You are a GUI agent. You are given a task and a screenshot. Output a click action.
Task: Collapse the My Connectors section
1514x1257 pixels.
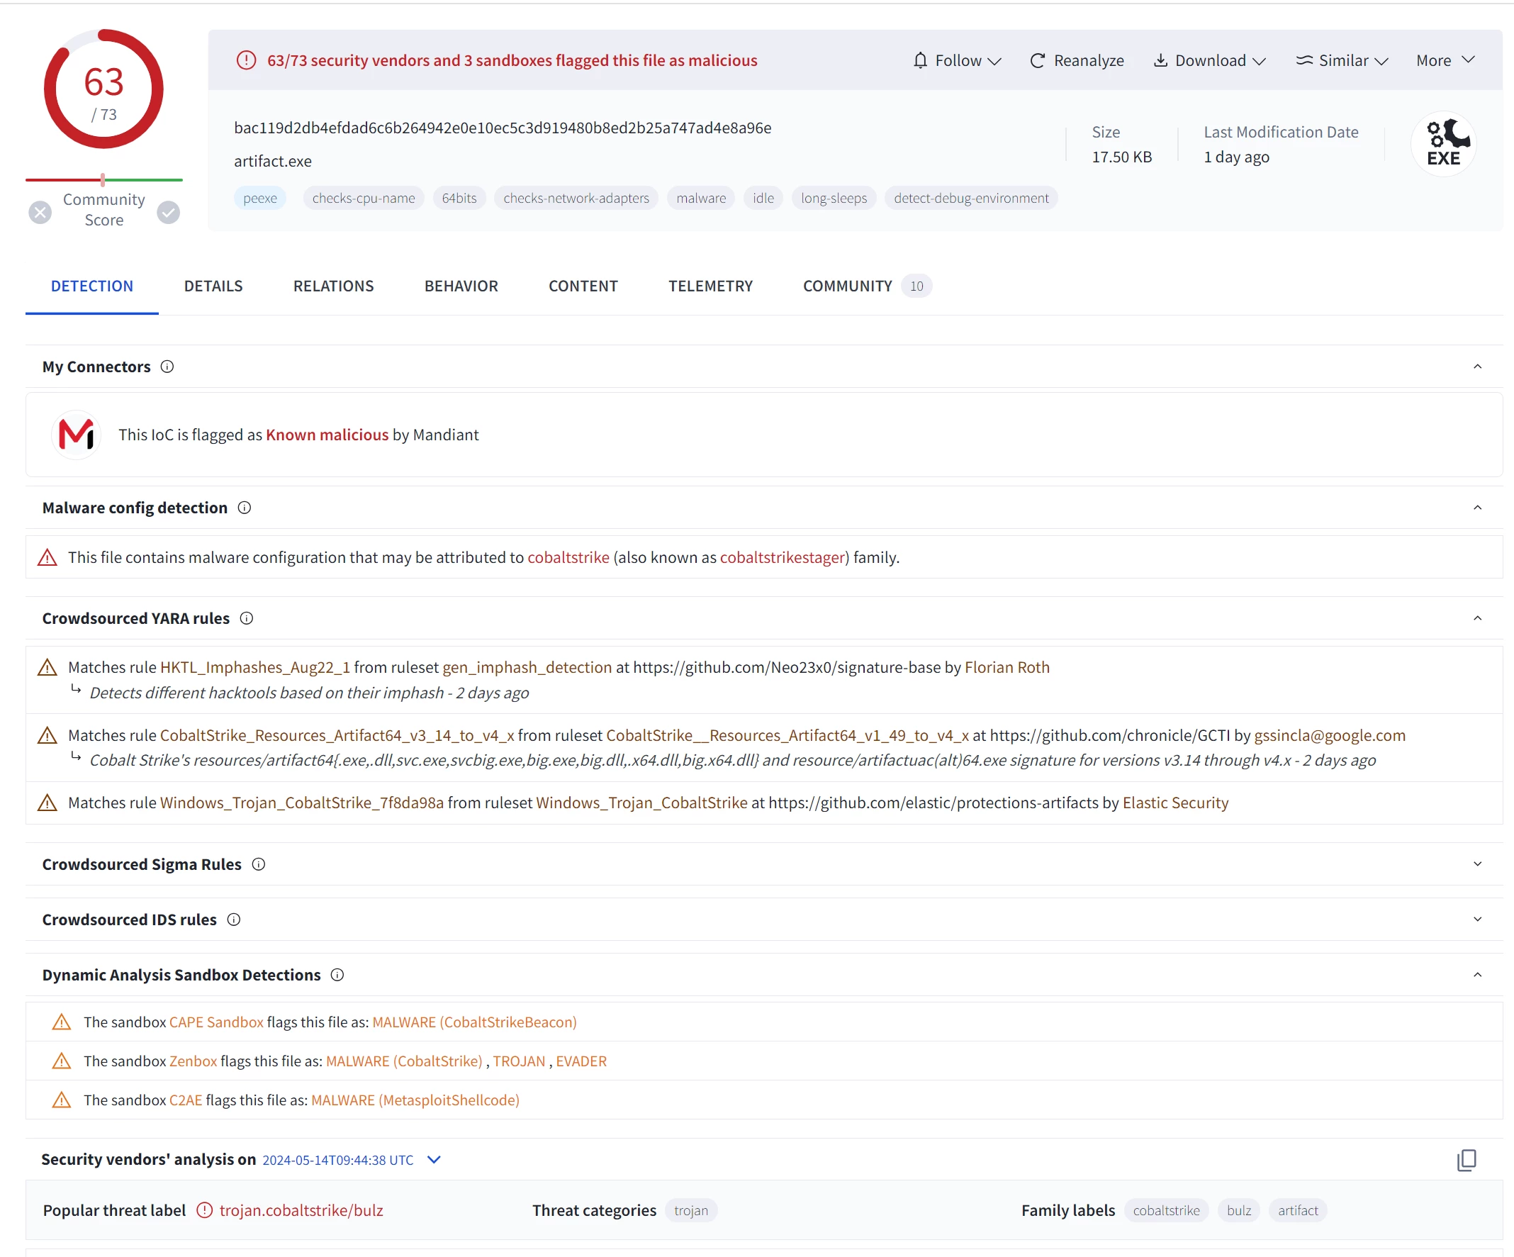pos(1477,367)
